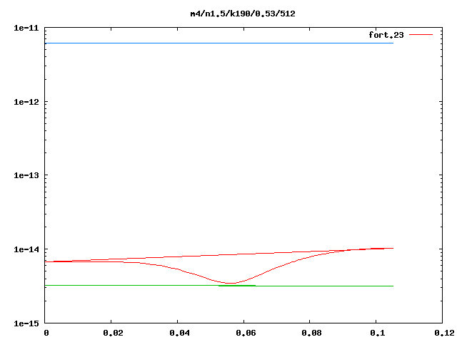Click the 1e-14 y-axis label
The height and width of the screenshot is (342, 457).
[26, 249]
